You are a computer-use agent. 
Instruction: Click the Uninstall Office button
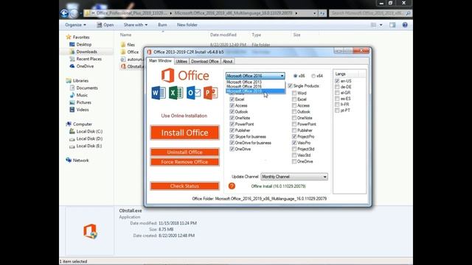(185, 152)
